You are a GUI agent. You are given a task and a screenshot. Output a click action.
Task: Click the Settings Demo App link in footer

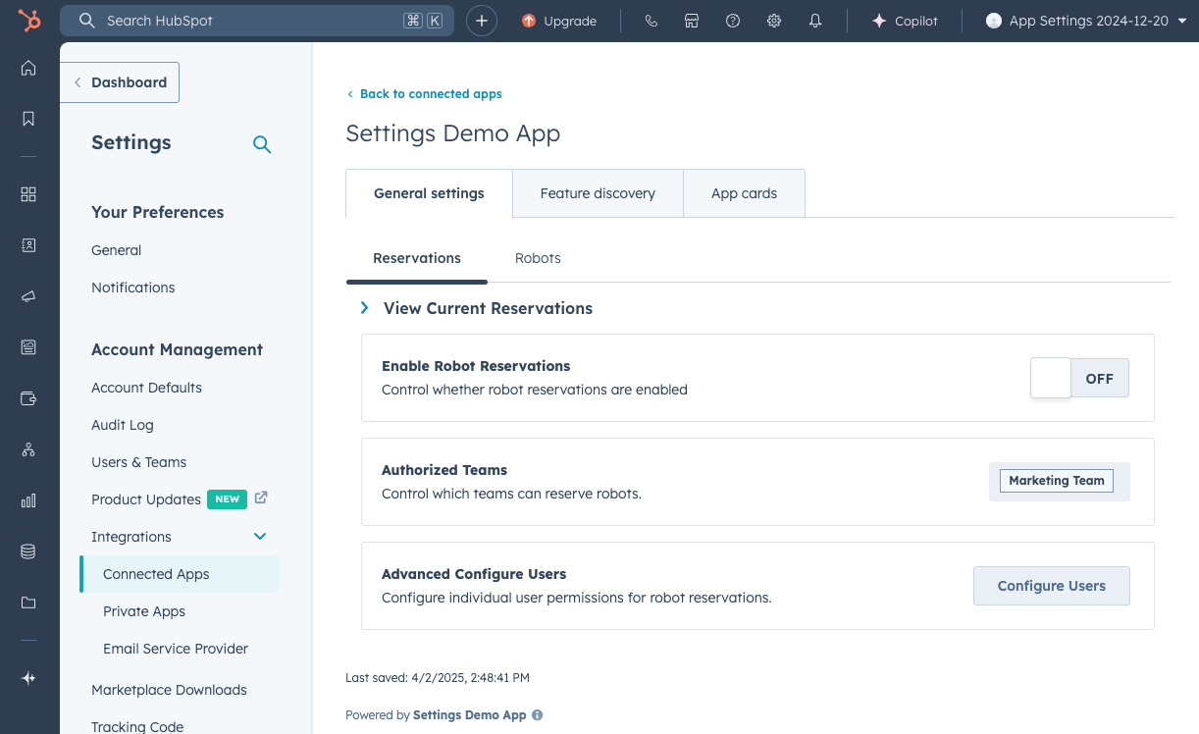coord(470,715)
